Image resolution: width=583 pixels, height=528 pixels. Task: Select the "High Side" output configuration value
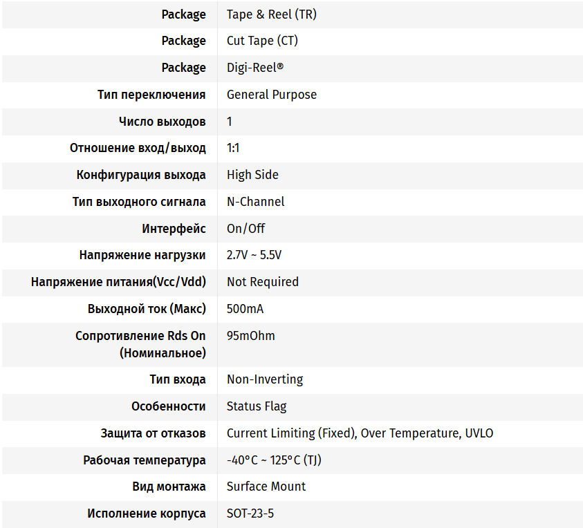tap(252, 175)
